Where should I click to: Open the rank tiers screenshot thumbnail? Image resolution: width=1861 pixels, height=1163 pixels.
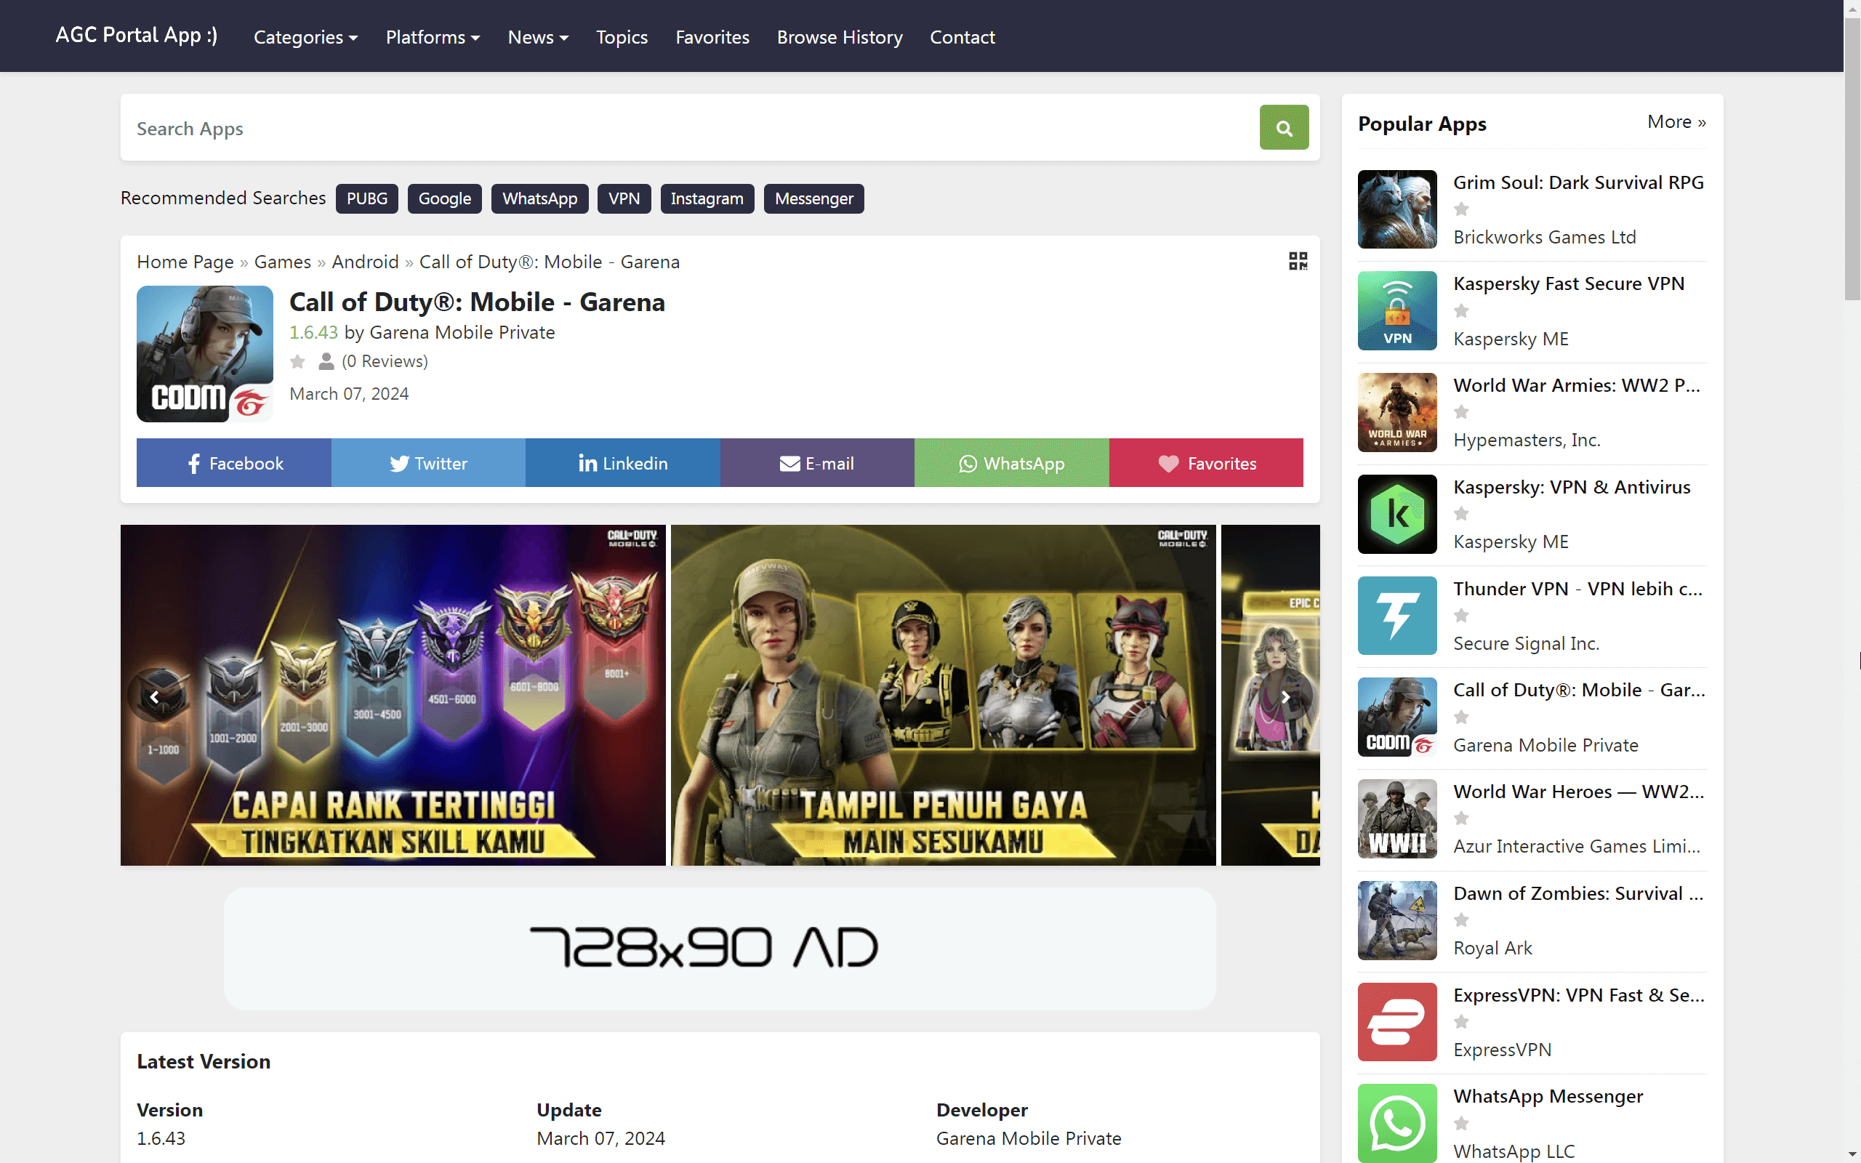point(393,696)
